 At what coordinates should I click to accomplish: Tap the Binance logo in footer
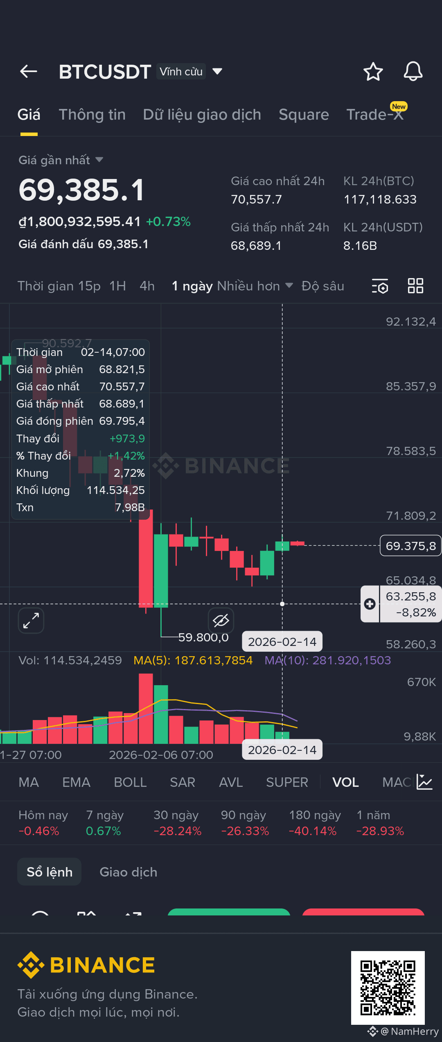tap(86, 965)
